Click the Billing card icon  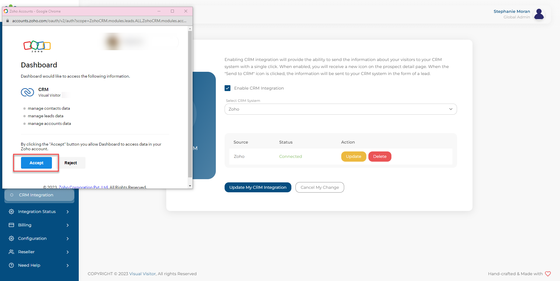point(11,225)
